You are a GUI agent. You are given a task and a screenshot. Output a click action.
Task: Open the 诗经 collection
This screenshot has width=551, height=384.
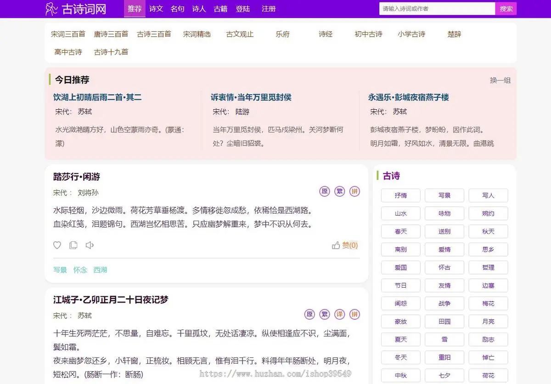point(326,34)
